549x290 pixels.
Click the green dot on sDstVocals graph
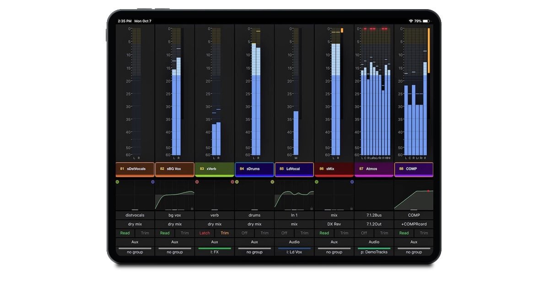[x=118, y=182]
